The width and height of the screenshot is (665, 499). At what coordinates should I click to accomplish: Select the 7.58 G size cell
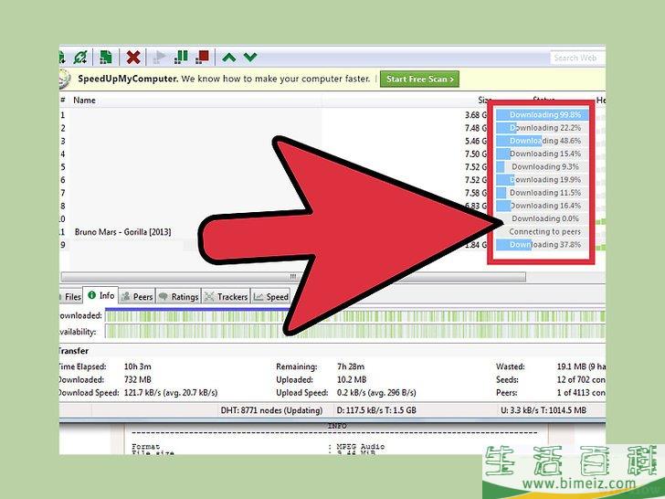pos(475,193)
